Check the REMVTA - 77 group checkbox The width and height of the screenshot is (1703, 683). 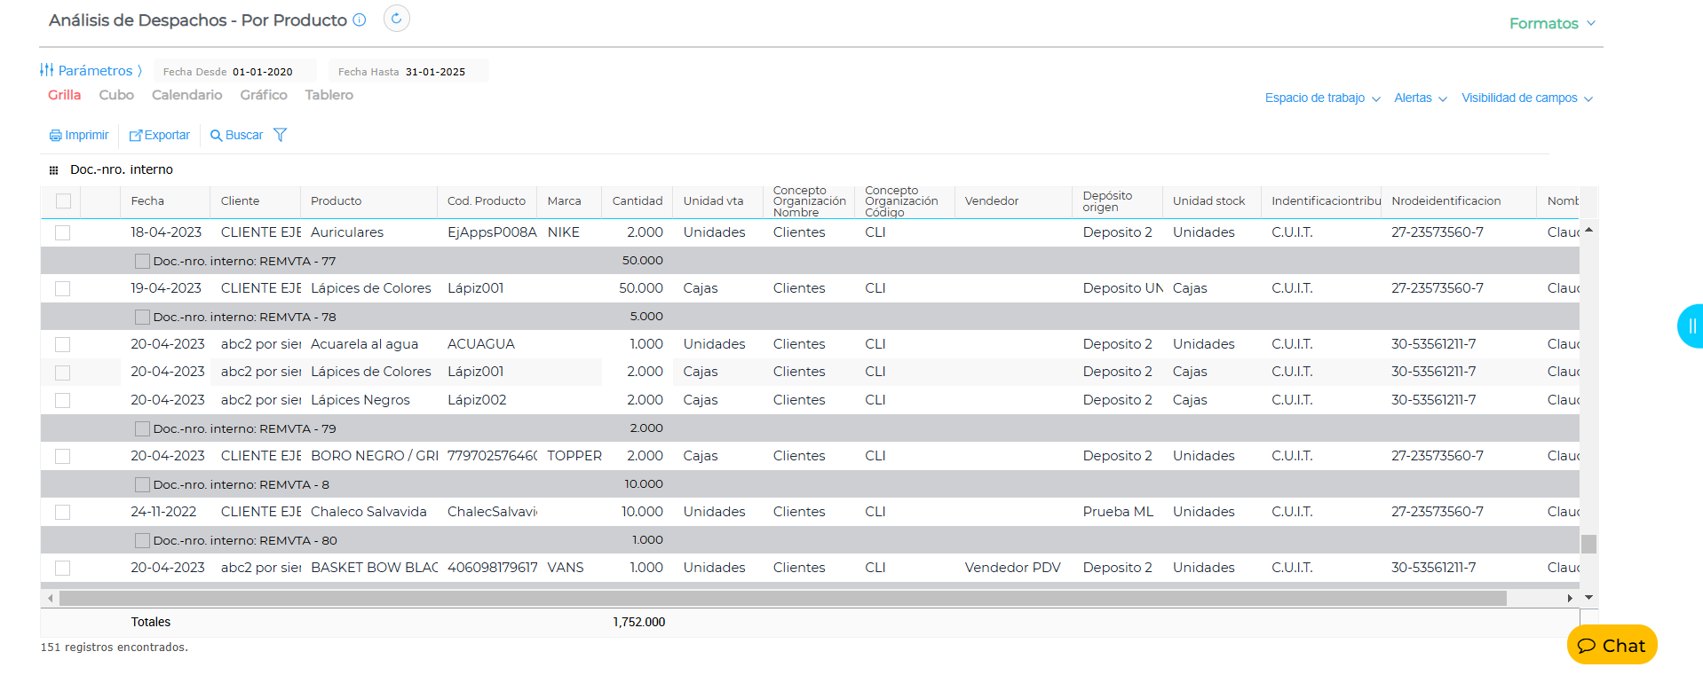point(142,261)
